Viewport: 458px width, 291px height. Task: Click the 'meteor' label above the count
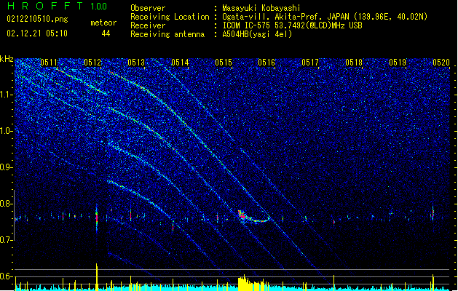(x=103, y=23)
